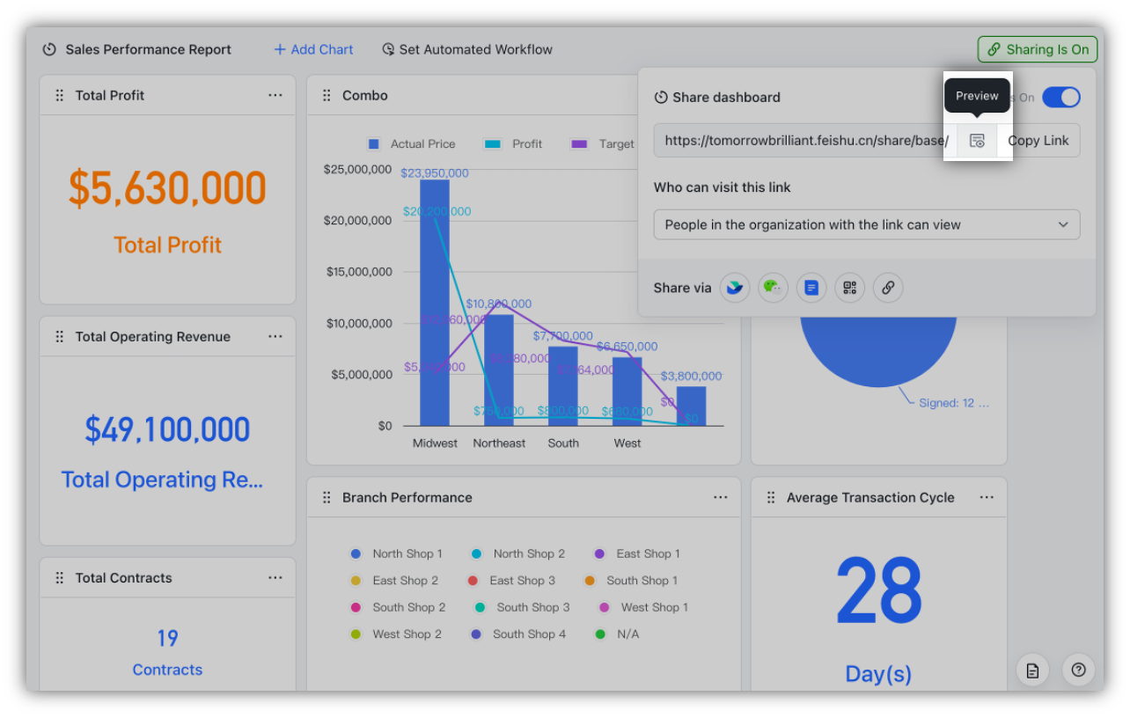Expand options for Branch Performance chart
Image resolution: width=1130 pixels, height=718 pixels.
coord(721,497)
